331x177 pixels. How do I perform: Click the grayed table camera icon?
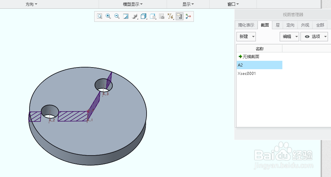[x=162, y=16]
